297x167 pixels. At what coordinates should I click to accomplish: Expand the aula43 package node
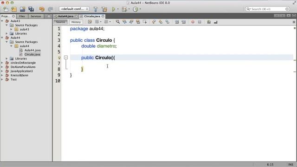(x=11, y=29)
